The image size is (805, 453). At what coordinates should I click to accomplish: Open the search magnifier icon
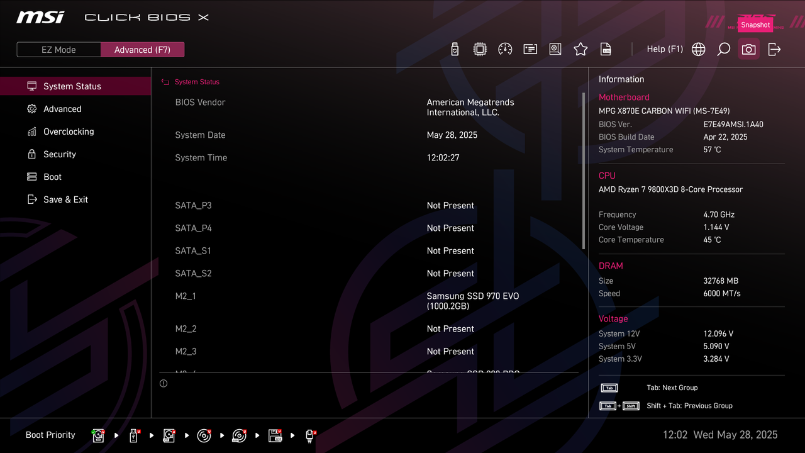[724, 49]
